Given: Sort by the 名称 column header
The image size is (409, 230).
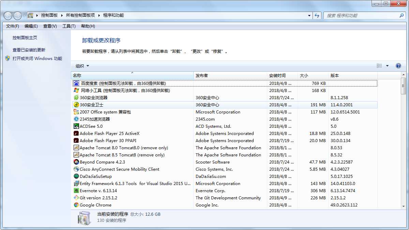Looking at the screenshot, I should 132,75.
